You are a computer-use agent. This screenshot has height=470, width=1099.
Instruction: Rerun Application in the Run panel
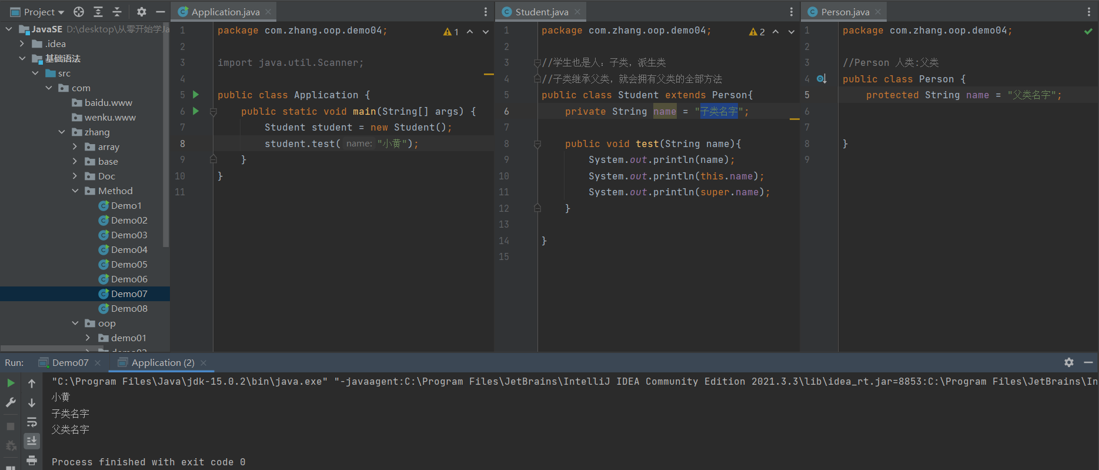click(11, 383)
